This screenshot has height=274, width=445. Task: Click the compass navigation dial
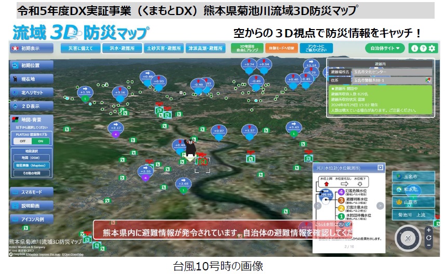(x=407, y=239)
